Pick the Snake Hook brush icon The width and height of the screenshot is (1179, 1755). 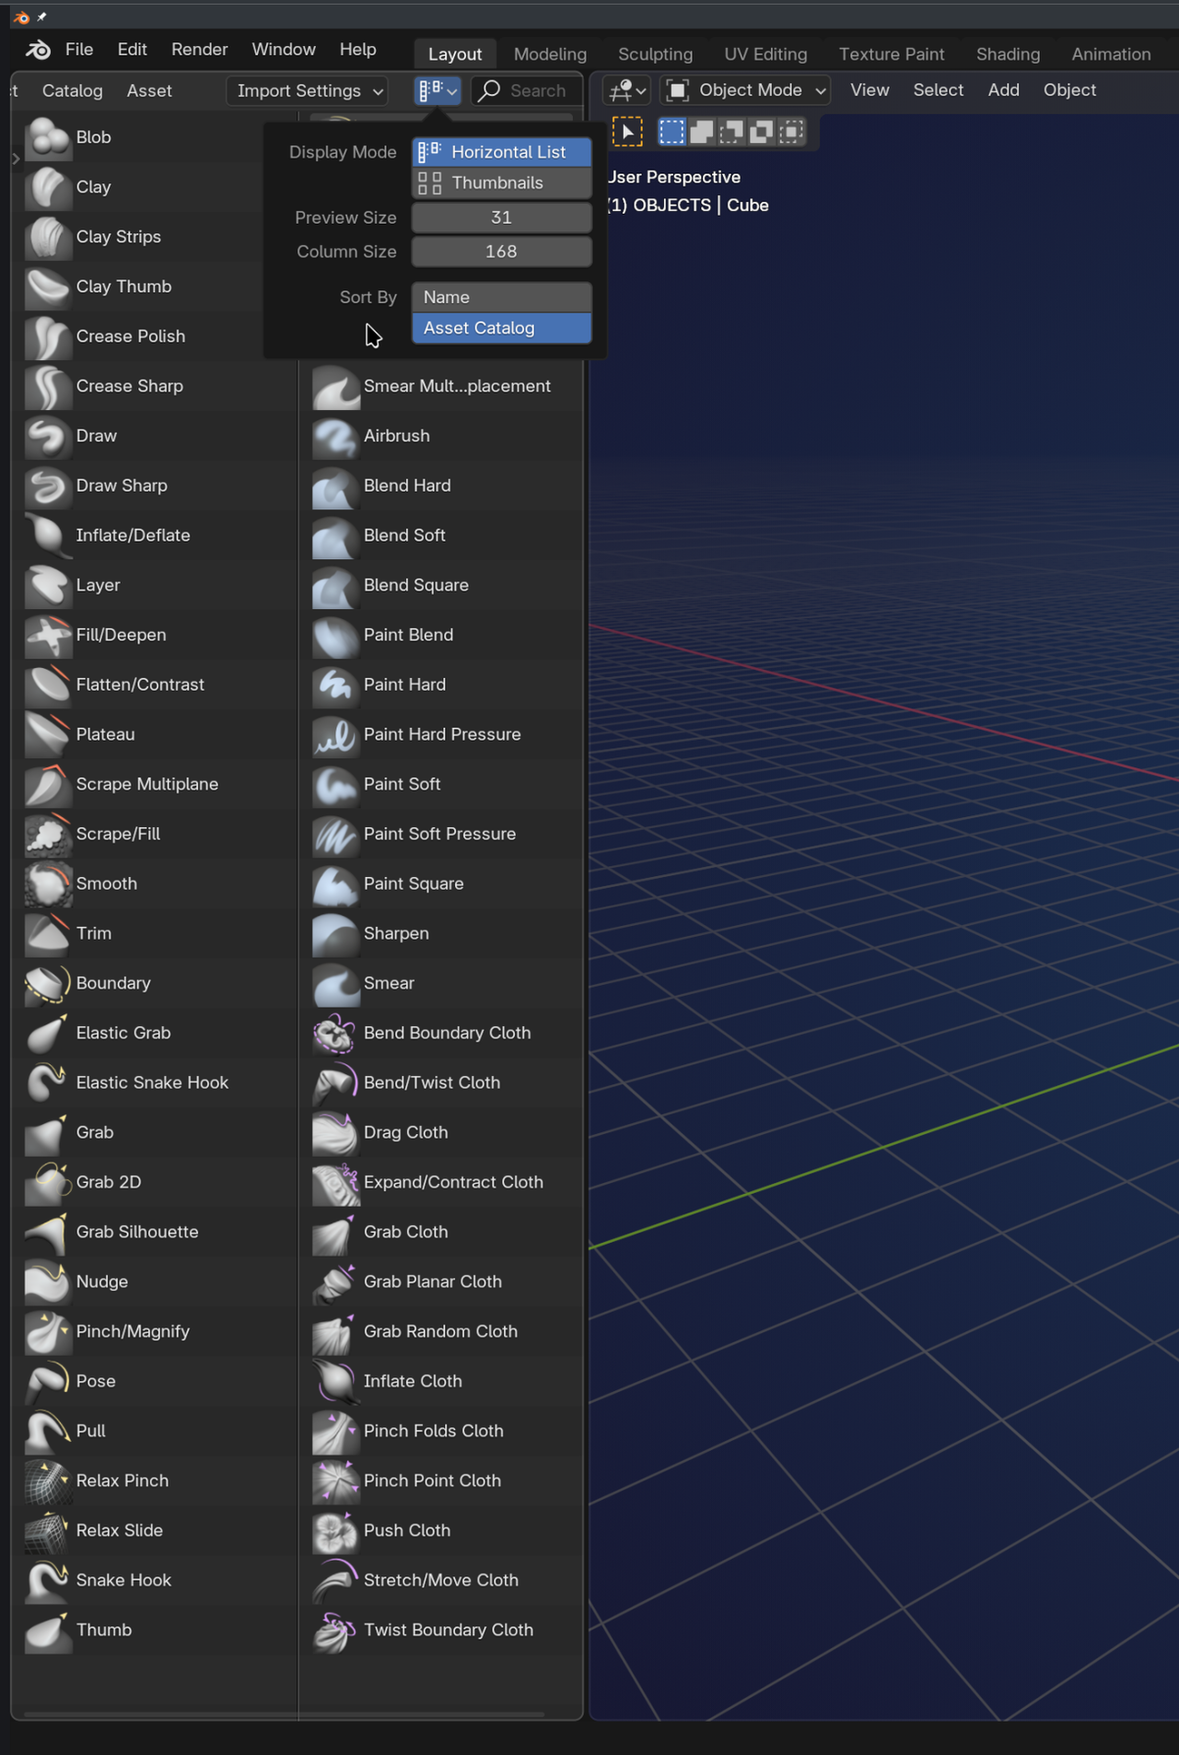(47, 1580)
